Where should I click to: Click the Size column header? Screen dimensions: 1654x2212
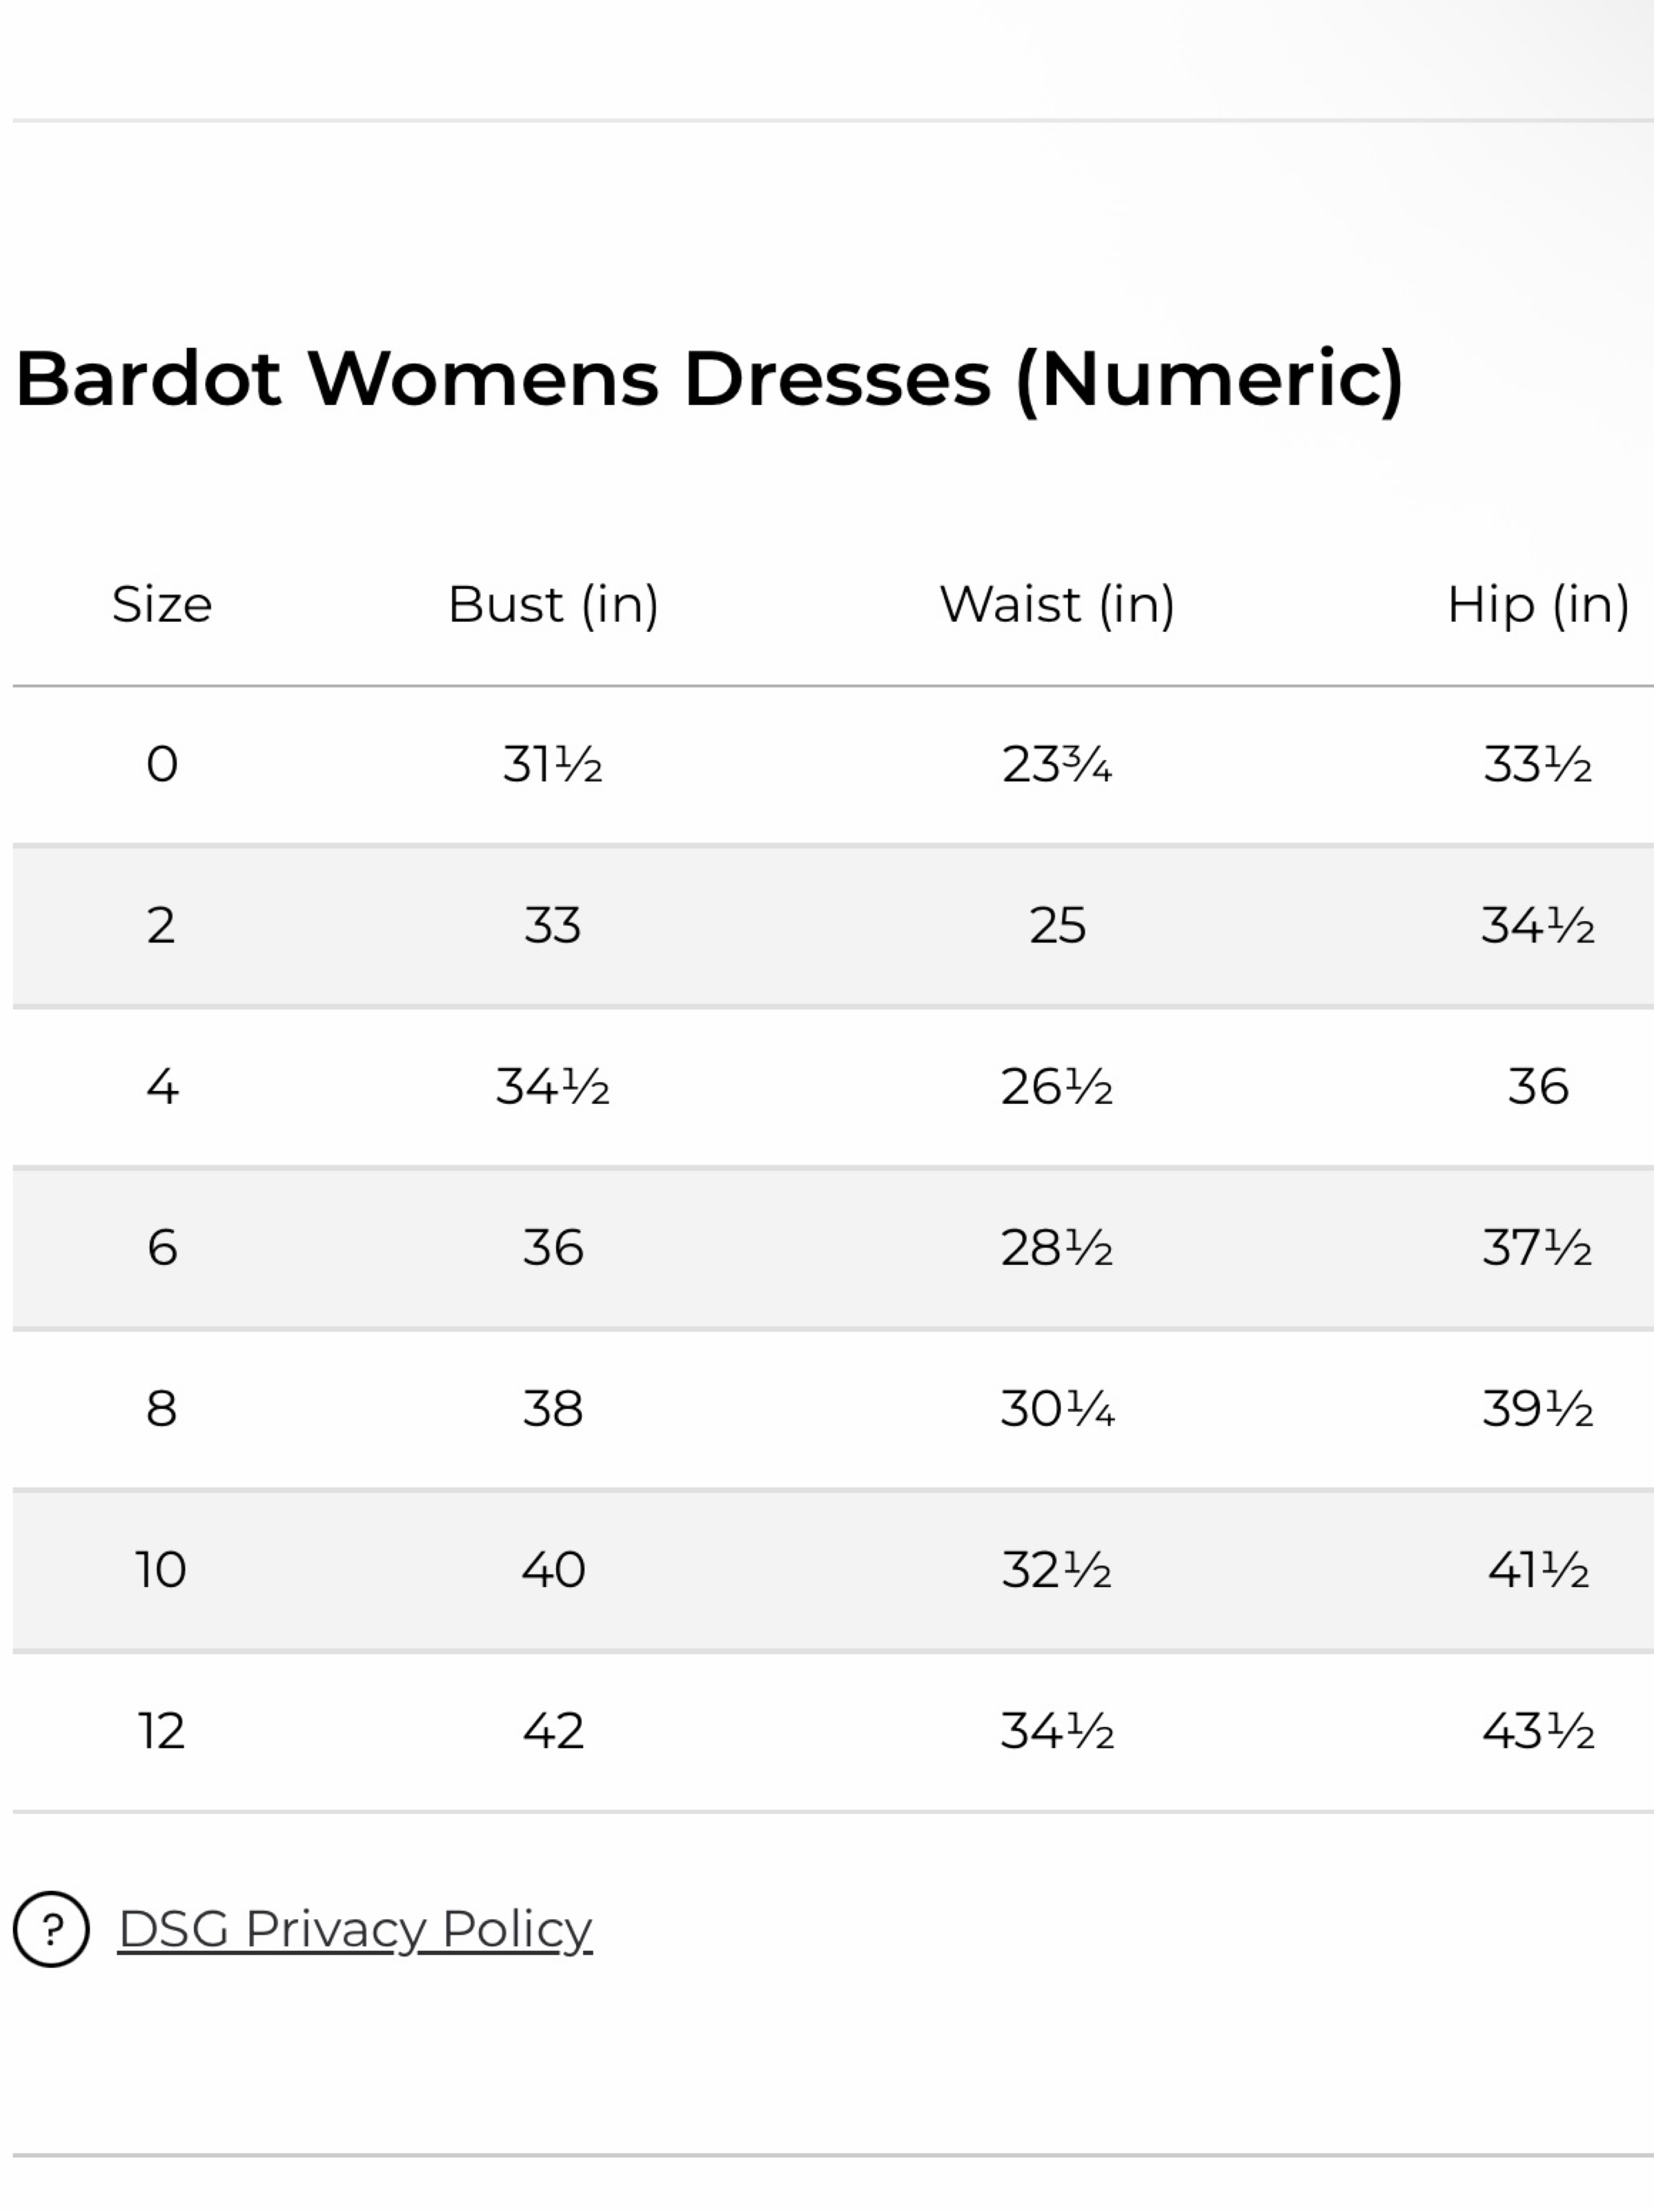[x=162, y=604]
